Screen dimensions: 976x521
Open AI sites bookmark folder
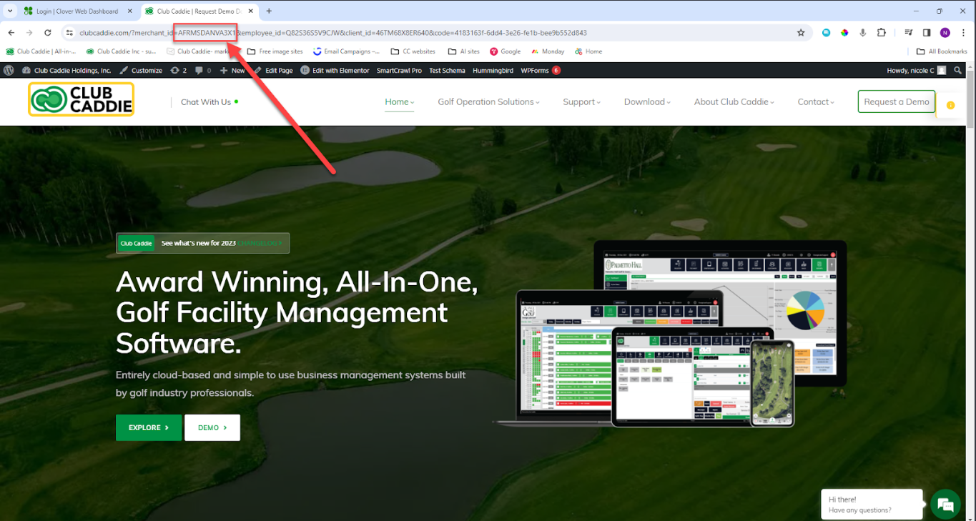coord(464,51)
